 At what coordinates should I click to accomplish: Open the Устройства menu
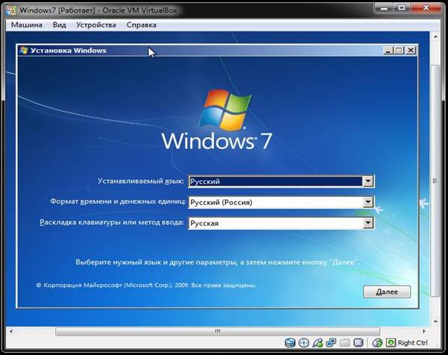click(96, 25)
